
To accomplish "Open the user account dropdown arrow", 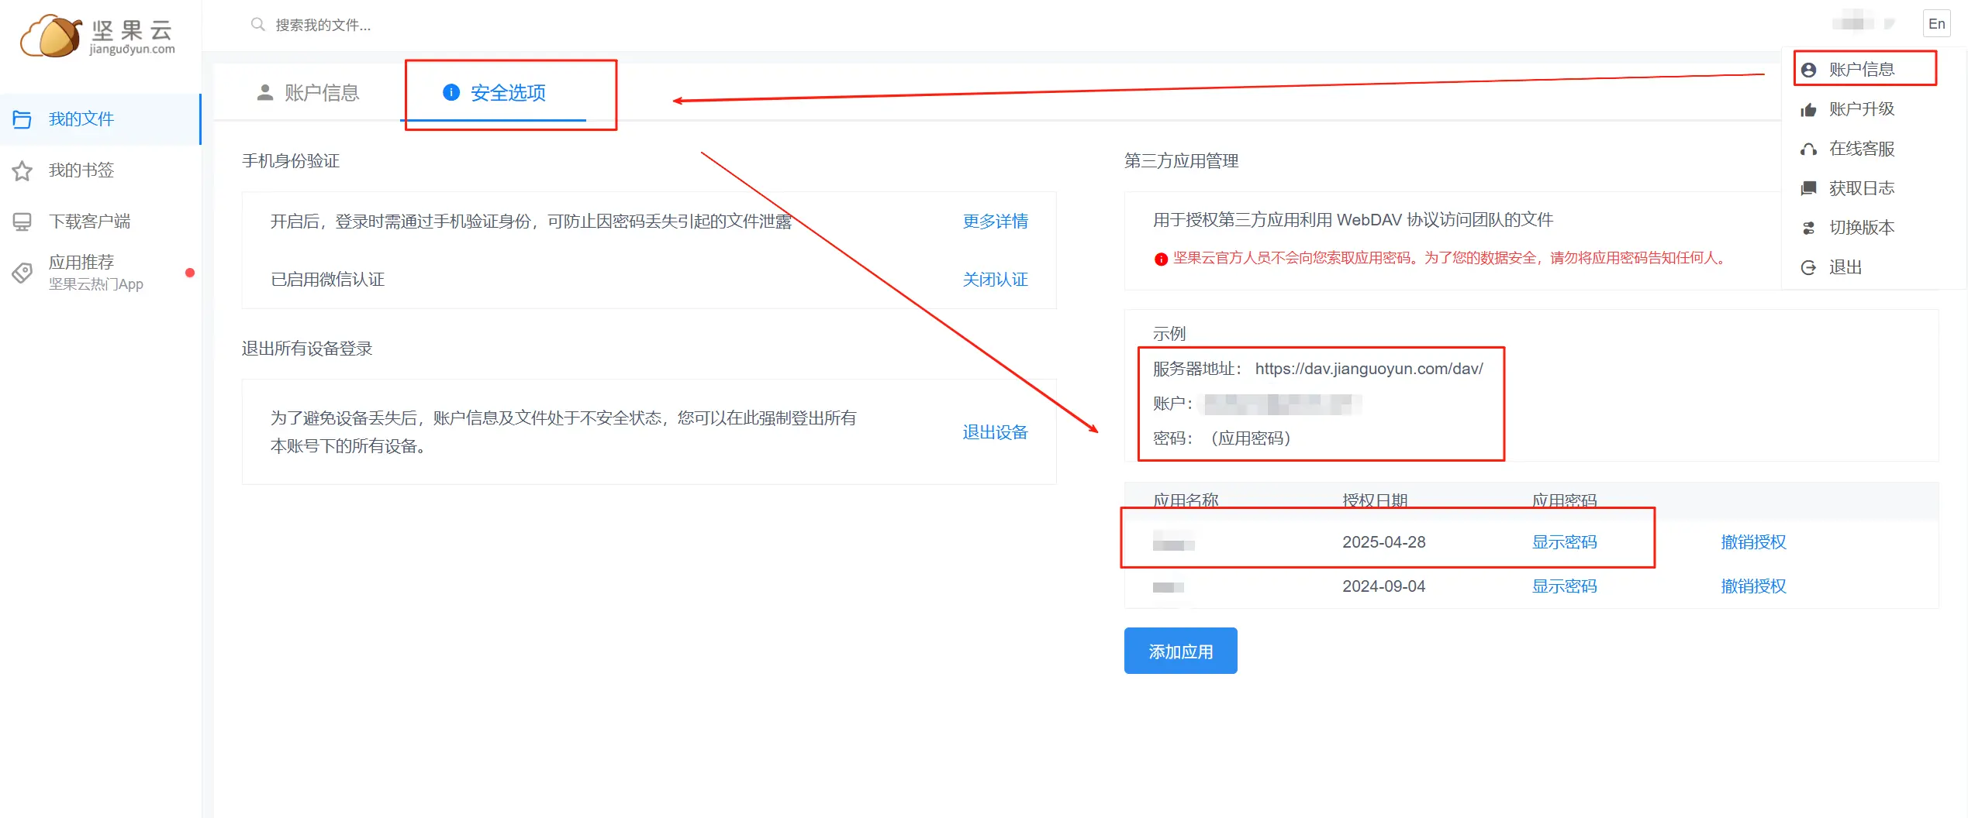I will click(x=1889, y=24).
